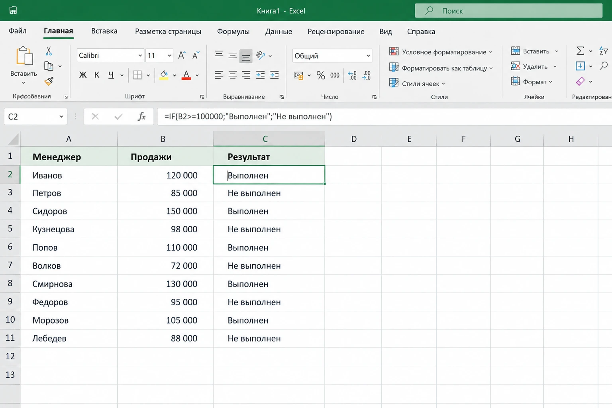612x408 pixels.
Task: Increase the number of decimal places
Action: [x=353, y=75]
